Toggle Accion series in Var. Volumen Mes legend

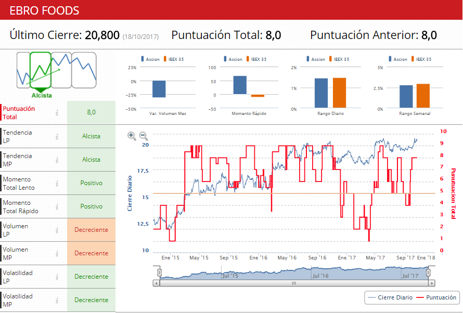click(x=150, y=59)
